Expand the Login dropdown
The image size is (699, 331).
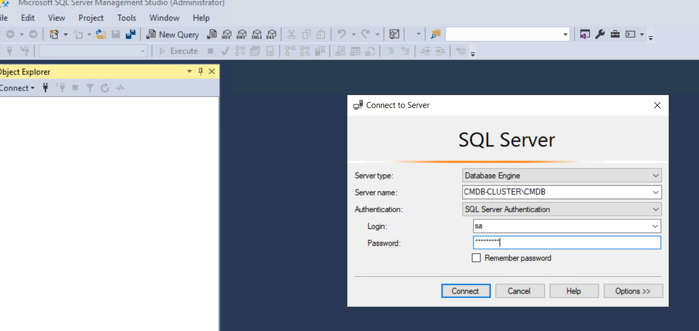656,226
